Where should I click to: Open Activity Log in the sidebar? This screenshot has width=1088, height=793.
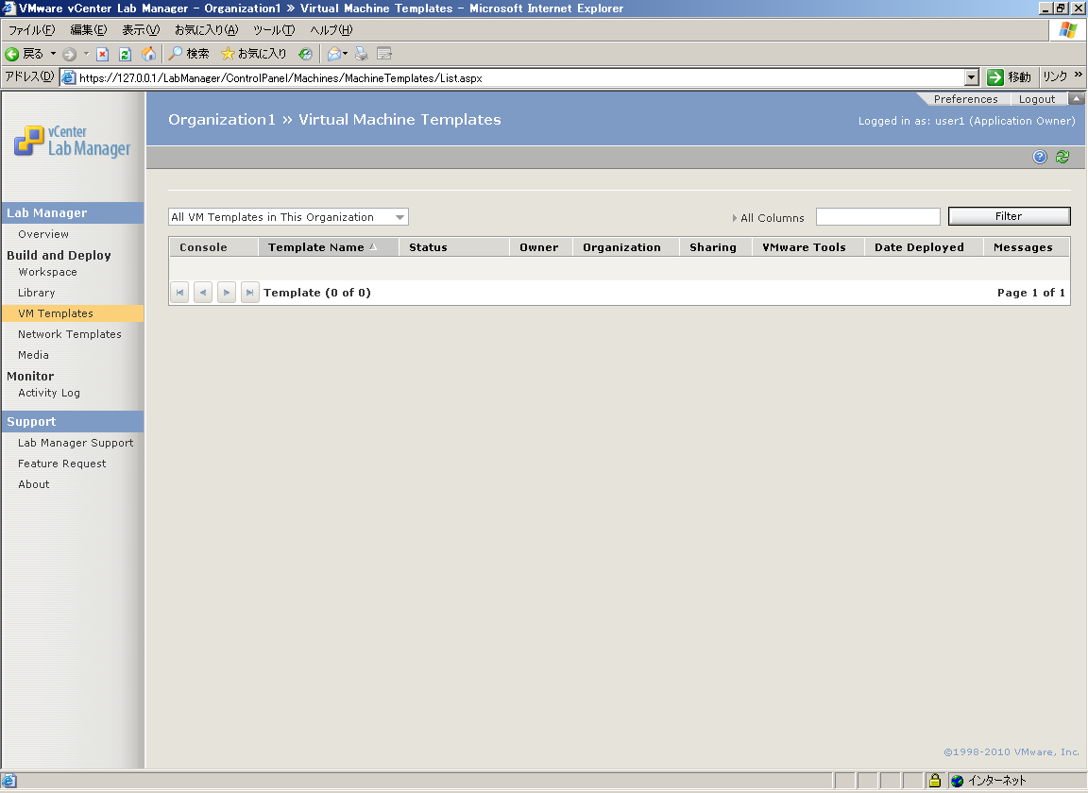pyautogui.click(x=48, y=393)
